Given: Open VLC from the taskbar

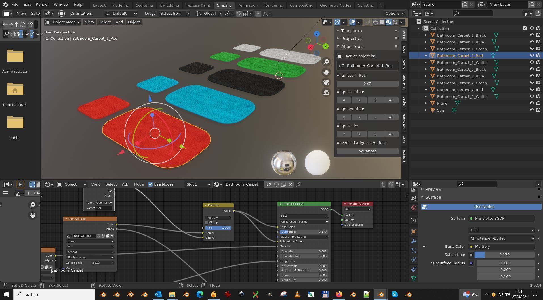Looking at the screenshot, I should [297, 294].
